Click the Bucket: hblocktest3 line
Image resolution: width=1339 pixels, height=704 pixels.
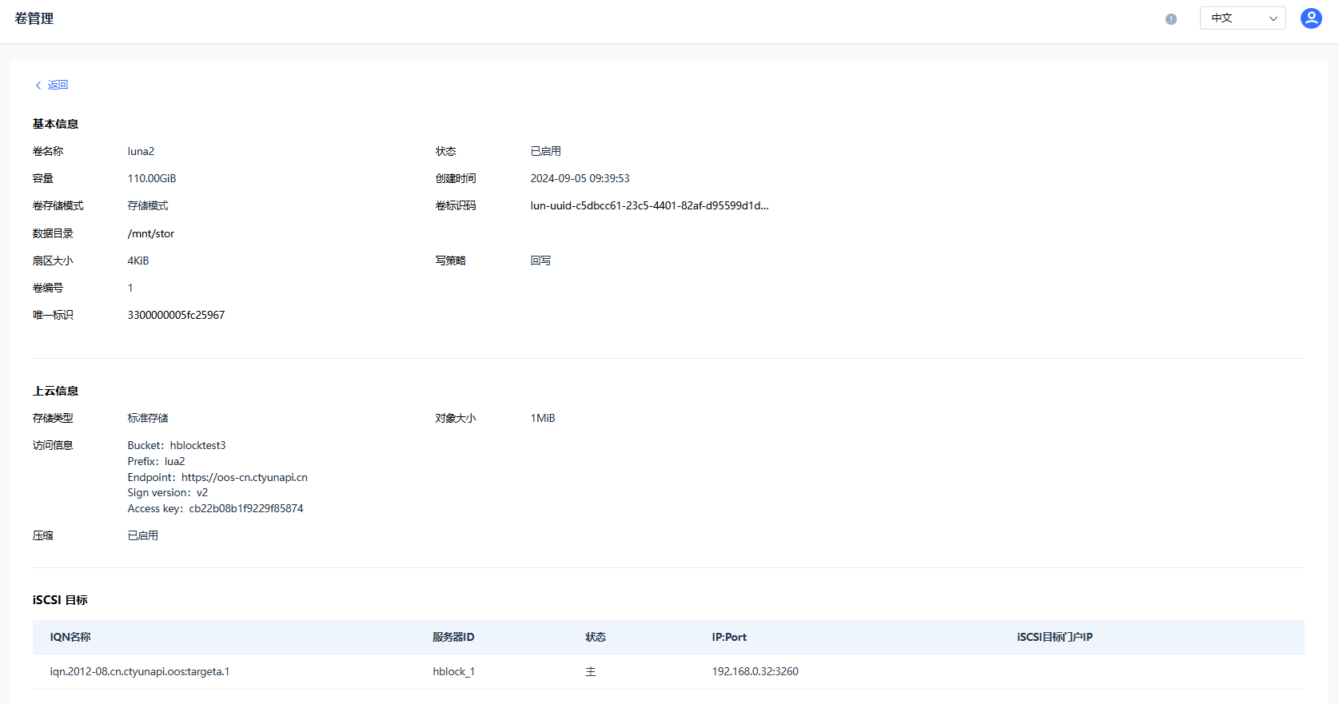(177, 445)
